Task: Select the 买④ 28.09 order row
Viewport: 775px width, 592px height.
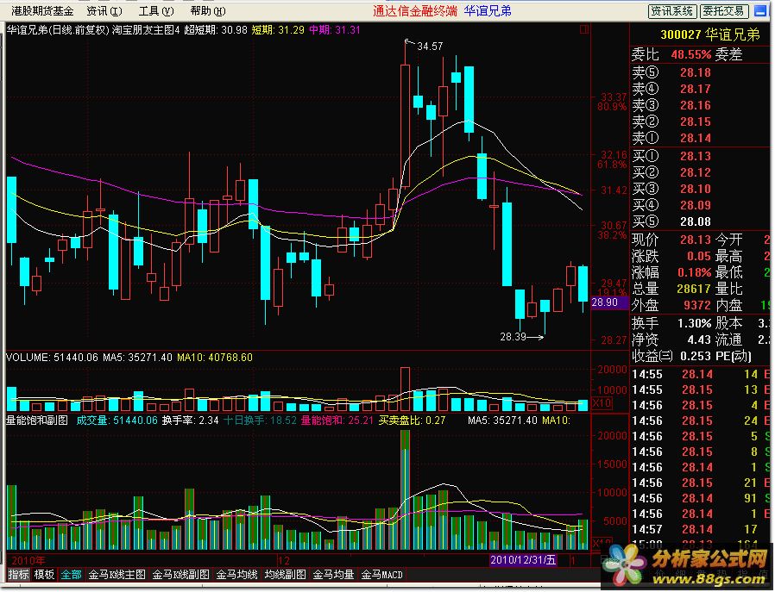Action: (x=702, y=205)
